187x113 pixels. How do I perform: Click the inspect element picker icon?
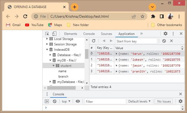(47, 34)
